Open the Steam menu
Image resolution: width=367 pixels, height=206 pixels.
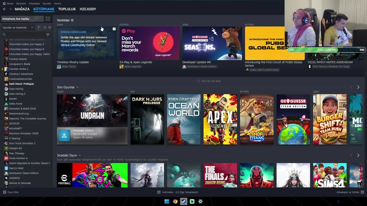(x=10, y=3)
